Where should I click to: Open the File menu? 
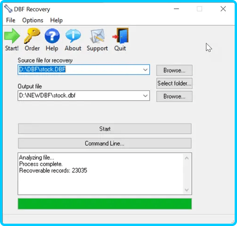[11, 20]
